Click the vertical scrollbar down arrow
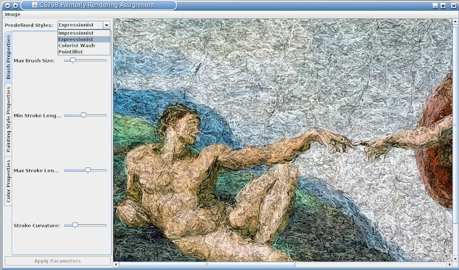 click(x=456, y=259)
